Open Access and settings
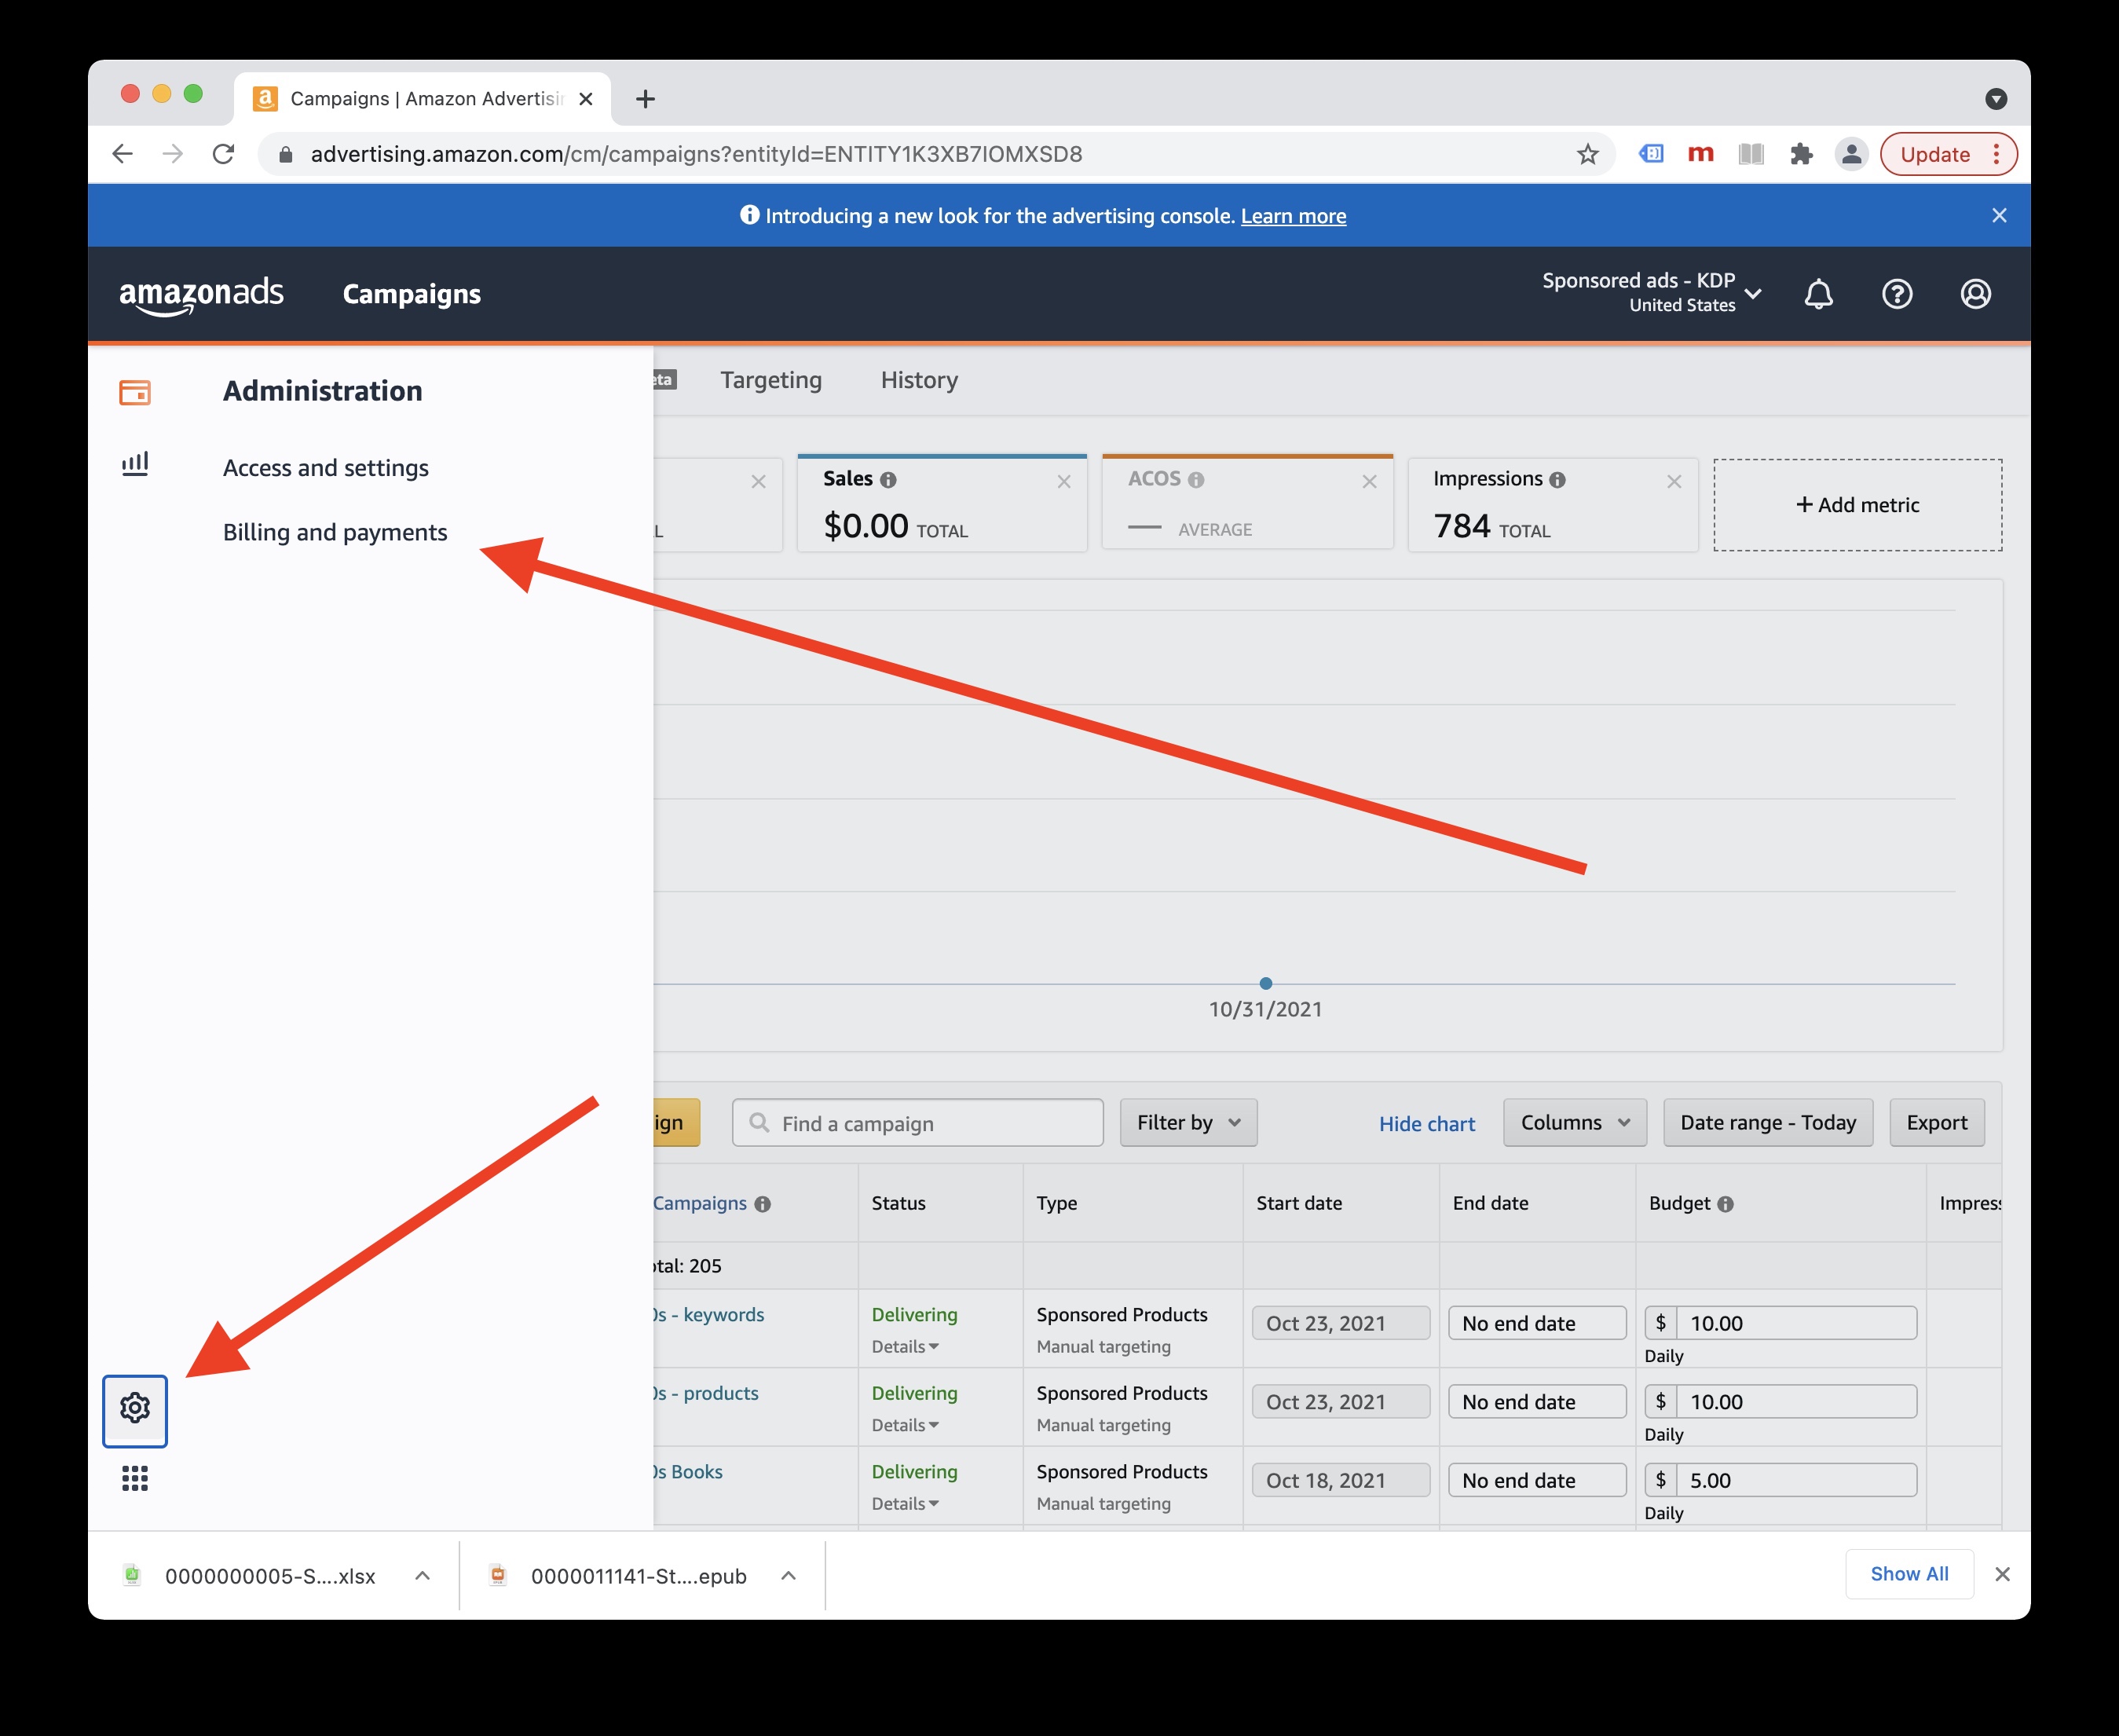The height and width of the screenshot is (1736, 2119). (x=326, y=468)
